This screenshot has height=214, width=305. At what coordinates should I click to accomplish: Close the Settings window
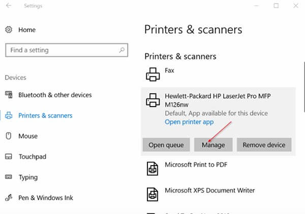click(296, 6)
